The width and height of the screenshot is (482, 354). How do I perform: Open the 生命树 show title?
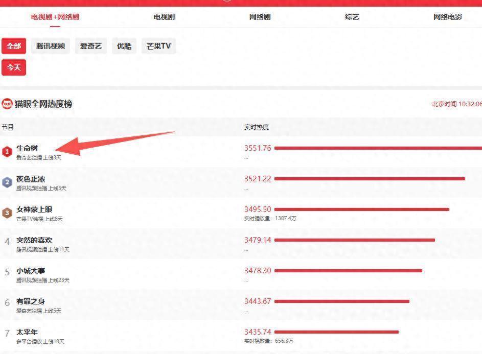(x=27, y=148)
